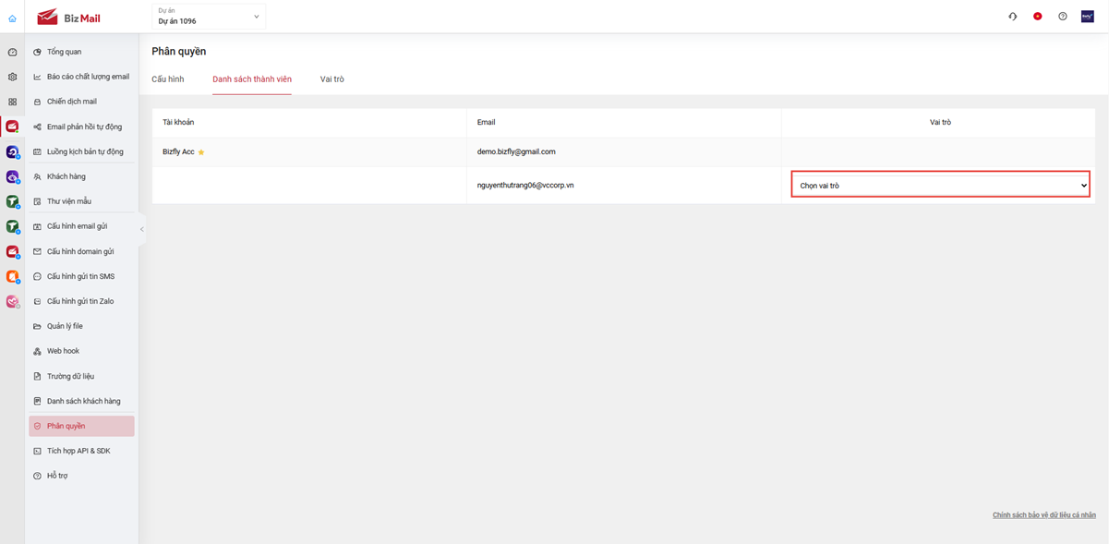
Task: Open the help question mark icon
Action: pos(1063,17)
